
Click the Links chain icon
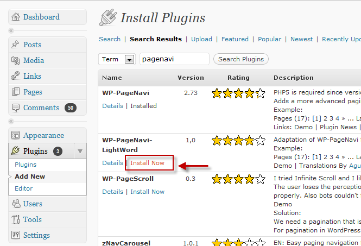point(15,76)
